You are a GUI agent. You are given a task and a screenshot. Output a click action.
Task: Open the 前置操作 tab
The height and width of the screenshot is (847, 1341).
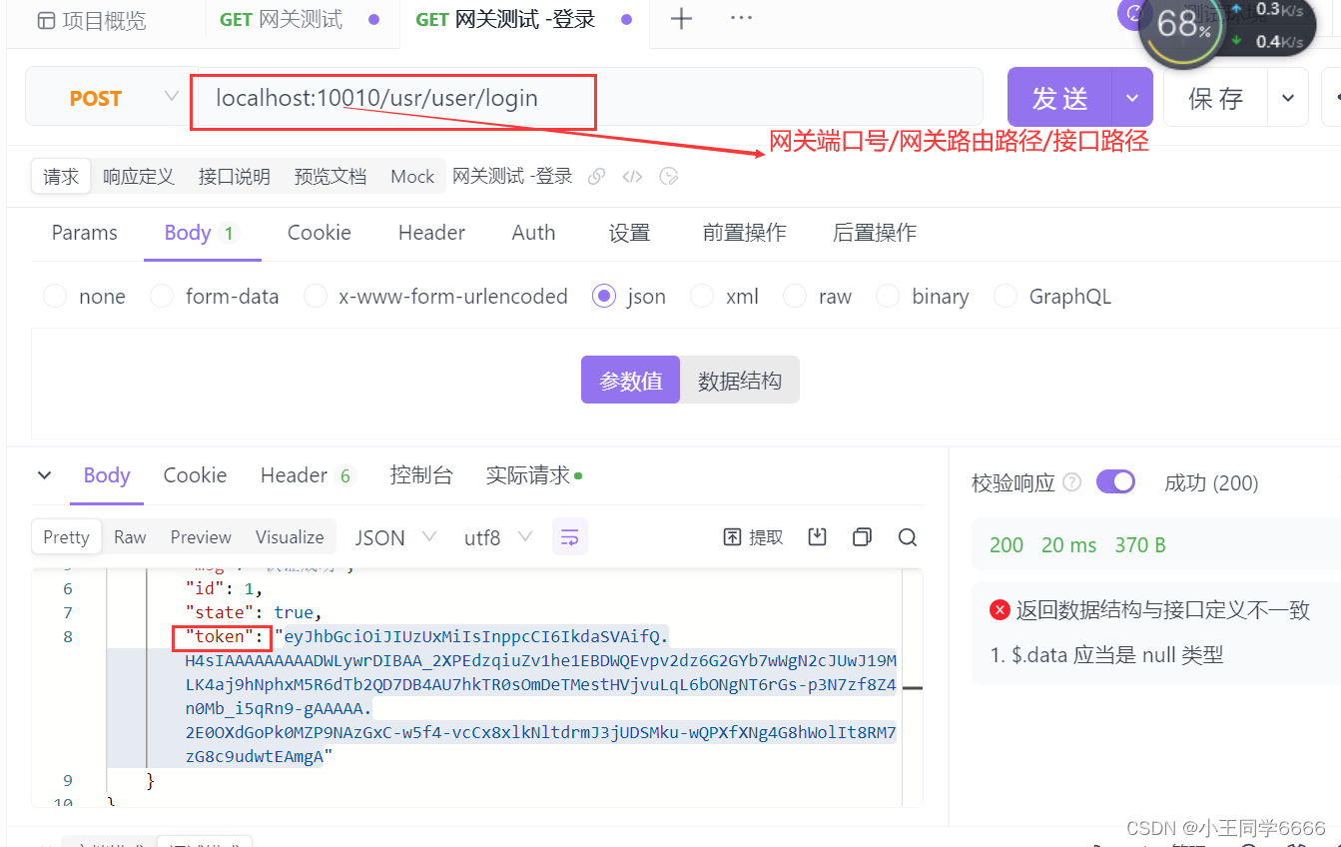[x=744, y=233]
